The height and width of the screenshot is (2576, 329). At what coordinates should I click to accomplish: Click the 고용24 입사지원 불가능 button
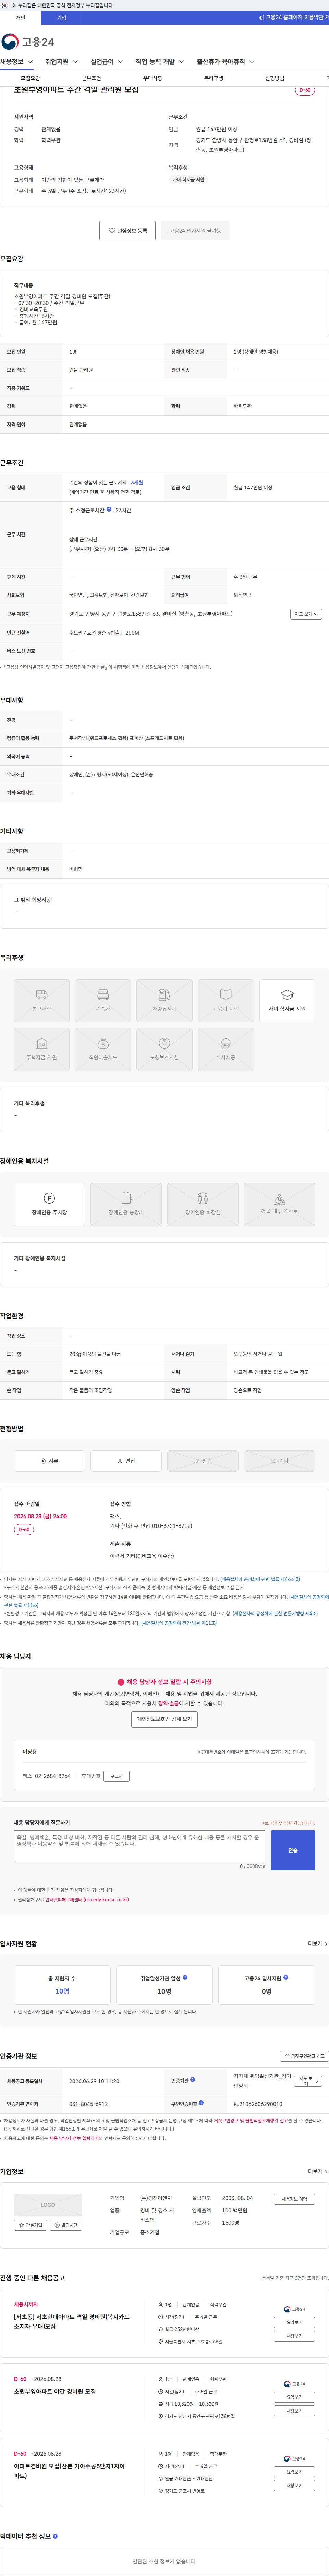195,231
